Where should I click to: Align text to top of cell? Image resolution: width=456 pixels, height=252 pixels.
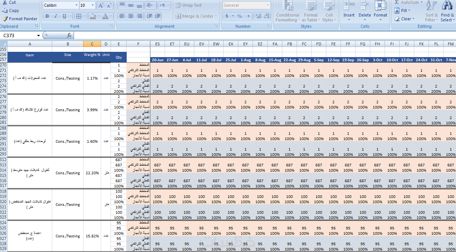pyautogui.click(x=122, y=5)
